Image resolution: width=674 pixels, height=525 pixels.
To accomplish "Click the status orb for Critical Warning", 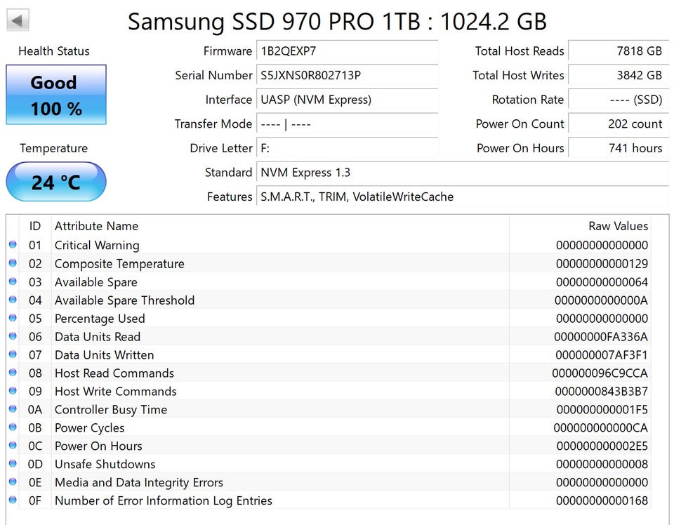I will tap(13, 245).
